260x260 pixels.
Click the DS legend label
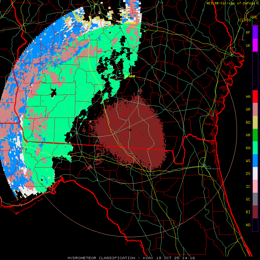[x=248, y=174]
